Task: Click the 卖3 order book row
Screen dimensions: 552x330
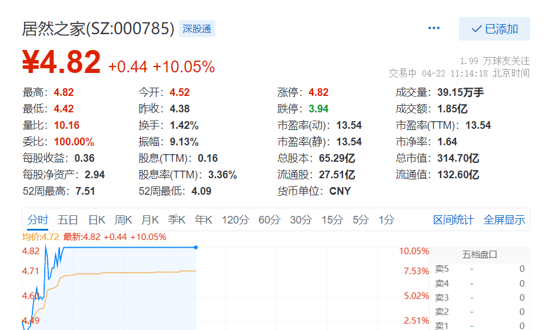Action: [x=480, y=298]
